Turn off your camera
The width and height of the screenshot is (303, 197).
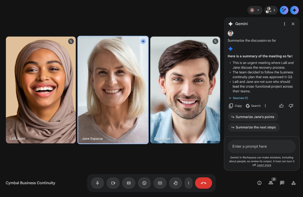point(113,183)
